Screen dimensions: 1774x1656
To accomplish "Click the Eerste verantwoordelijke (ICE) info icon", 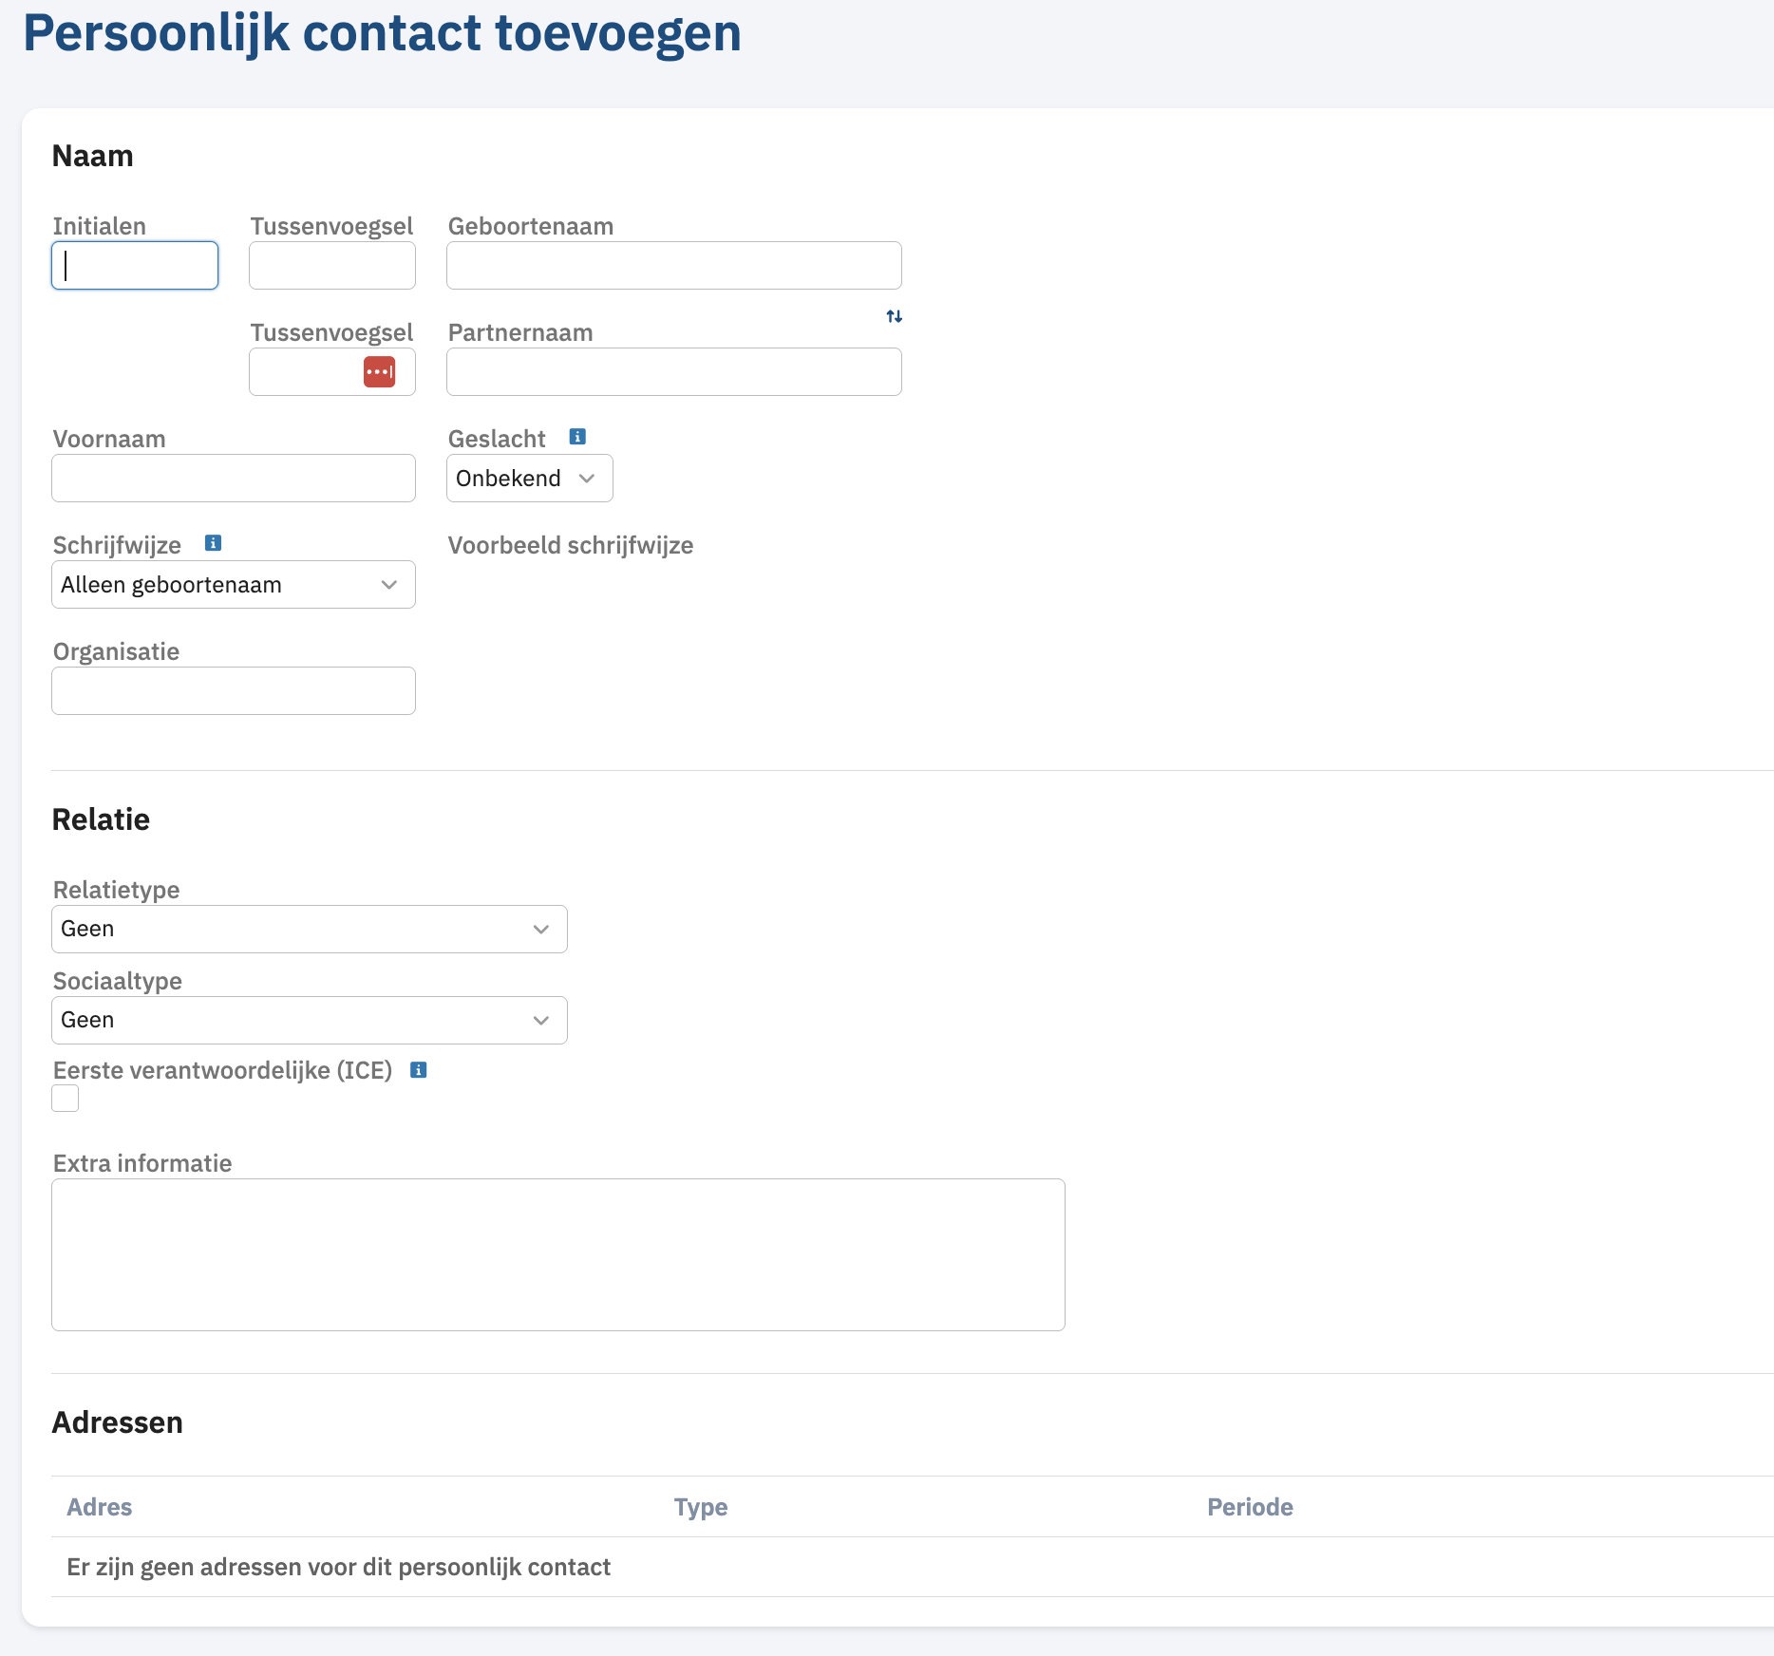I will (x=418, y=1070).
